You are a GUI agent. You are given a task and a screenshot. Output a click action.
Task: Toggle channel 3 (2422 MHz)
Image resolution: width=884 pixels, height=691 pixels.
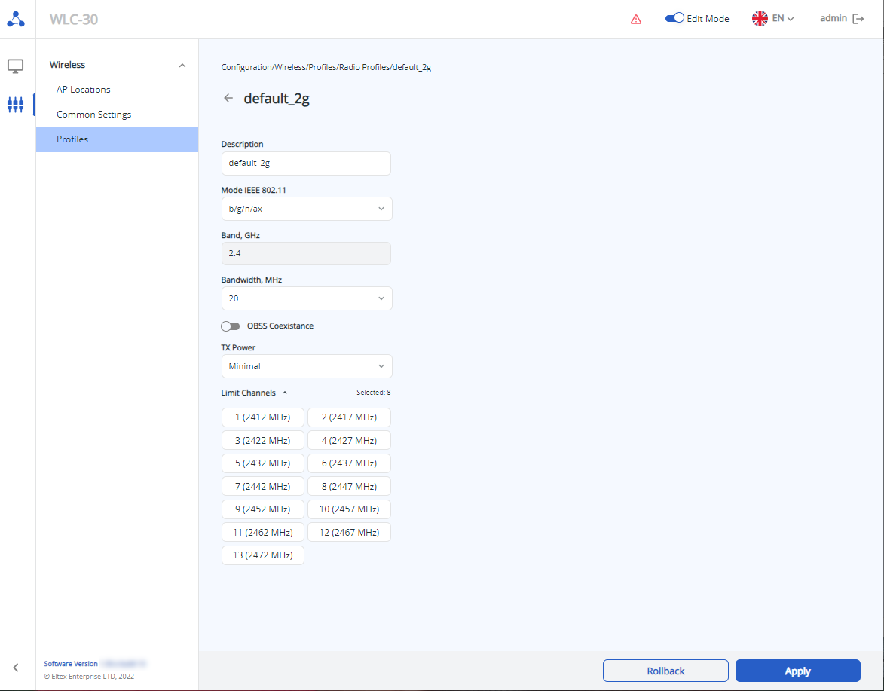(x=263, y=440)
